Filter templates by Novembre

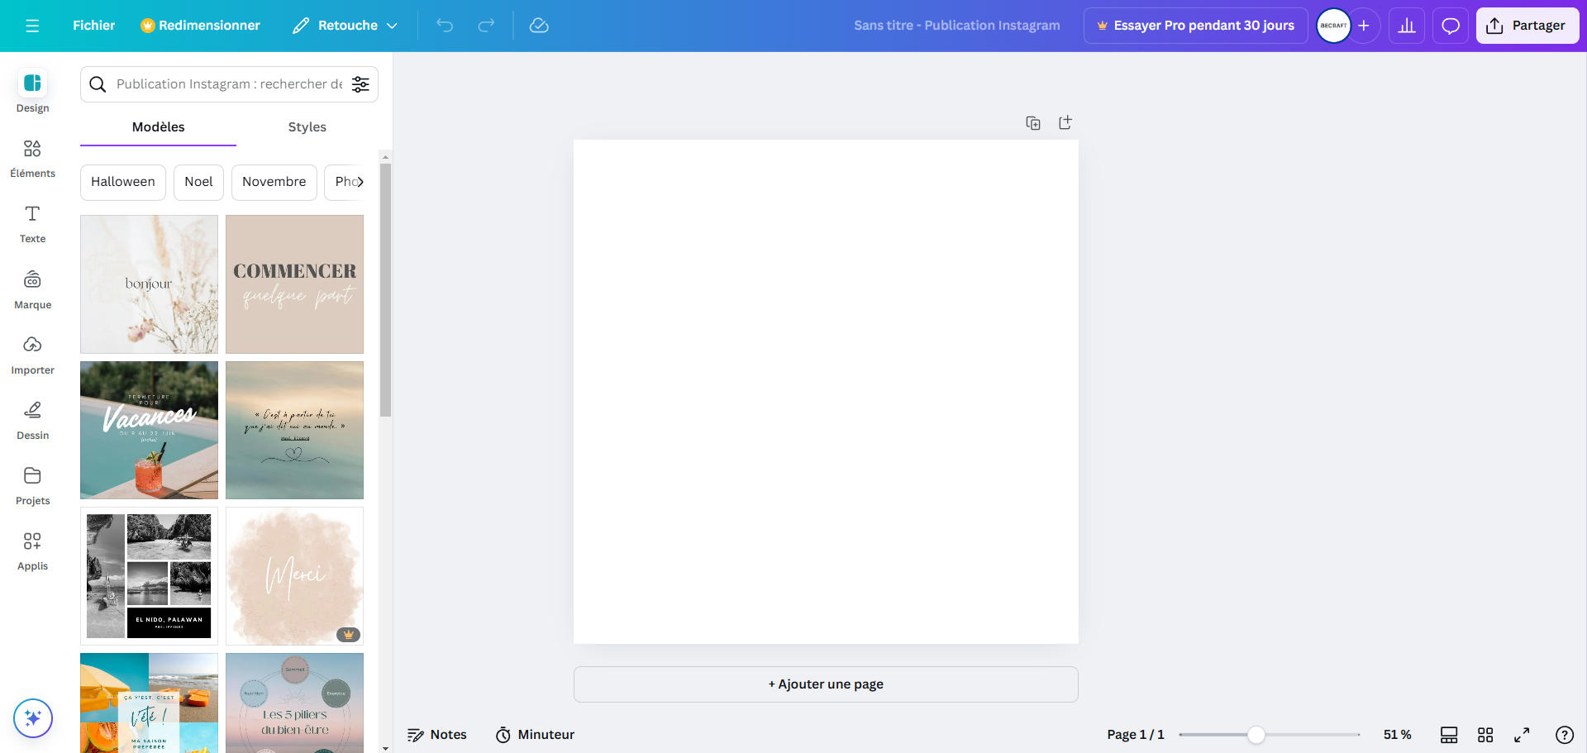(x=274, y=182)
